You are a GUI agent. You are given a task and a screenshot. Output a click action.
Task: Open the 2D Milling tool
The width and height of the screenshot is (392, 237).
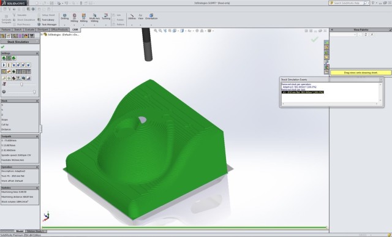click(x=74, y=18)
